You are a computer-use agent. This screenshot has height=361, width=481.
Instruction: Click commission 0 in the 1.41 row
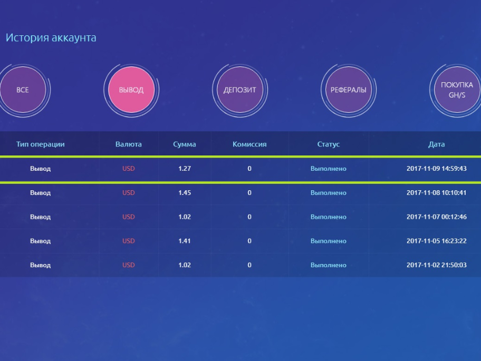249,241
